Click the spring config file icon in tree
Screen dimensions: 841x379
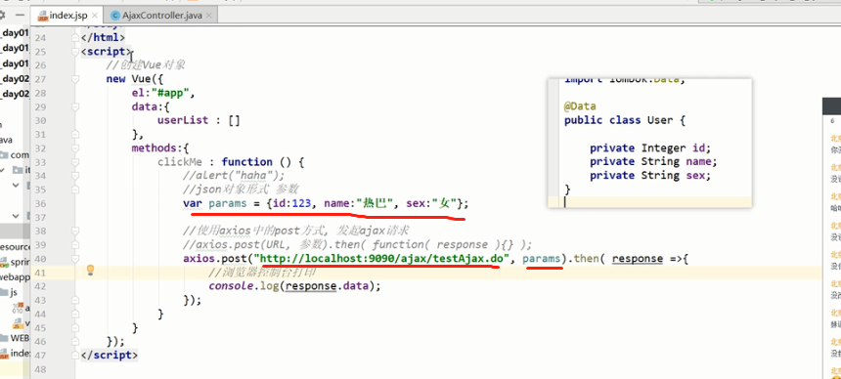(x=5, y=263)
